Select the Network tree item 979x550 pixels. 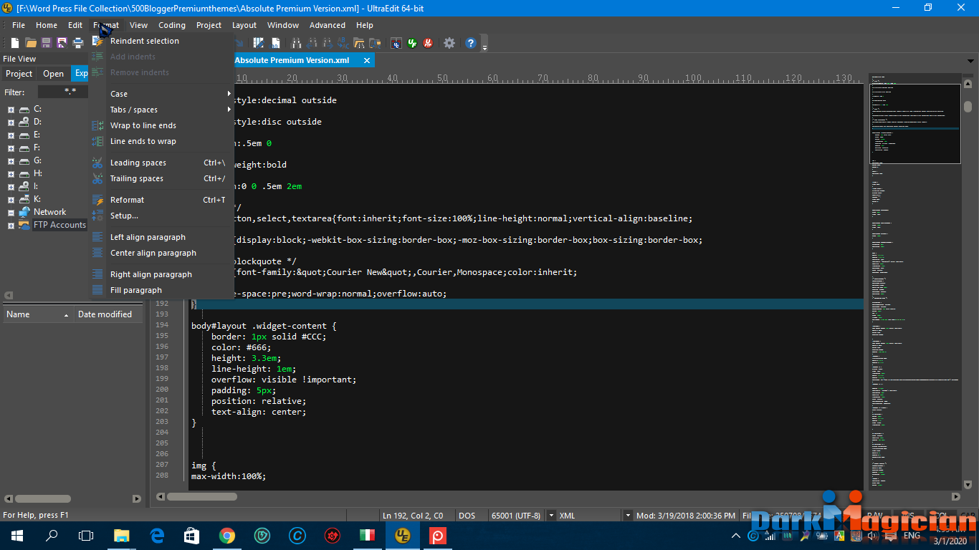49,212
